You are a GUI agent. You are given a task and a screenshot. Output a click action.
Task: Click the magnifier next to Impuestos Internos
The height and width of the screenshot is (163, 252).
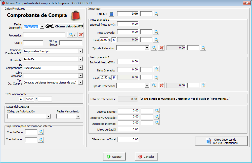click(x=157, y=123)
